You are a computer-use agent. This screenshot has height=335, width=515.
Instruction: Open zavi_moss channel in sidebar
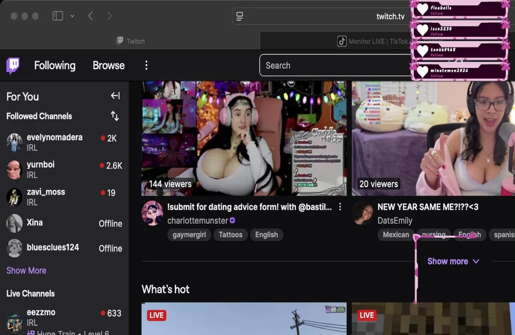pos(64,197)
